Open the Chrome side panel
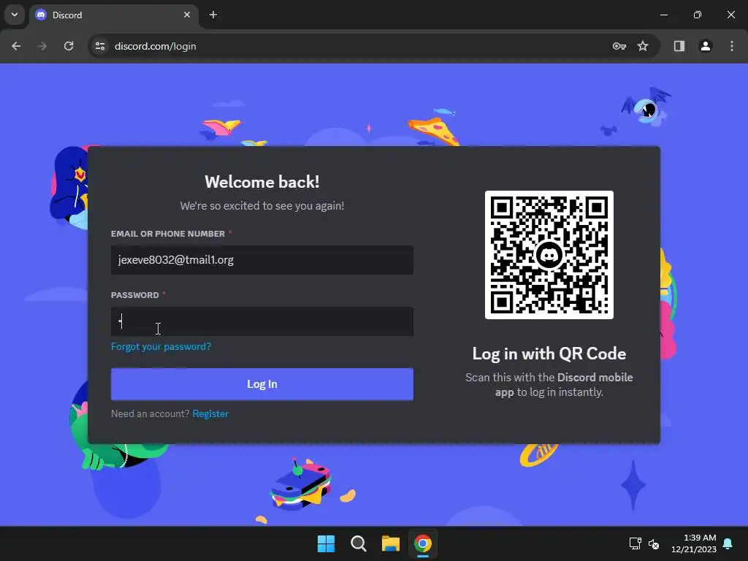This screenshot has height=561, width=748. (679, 46)
